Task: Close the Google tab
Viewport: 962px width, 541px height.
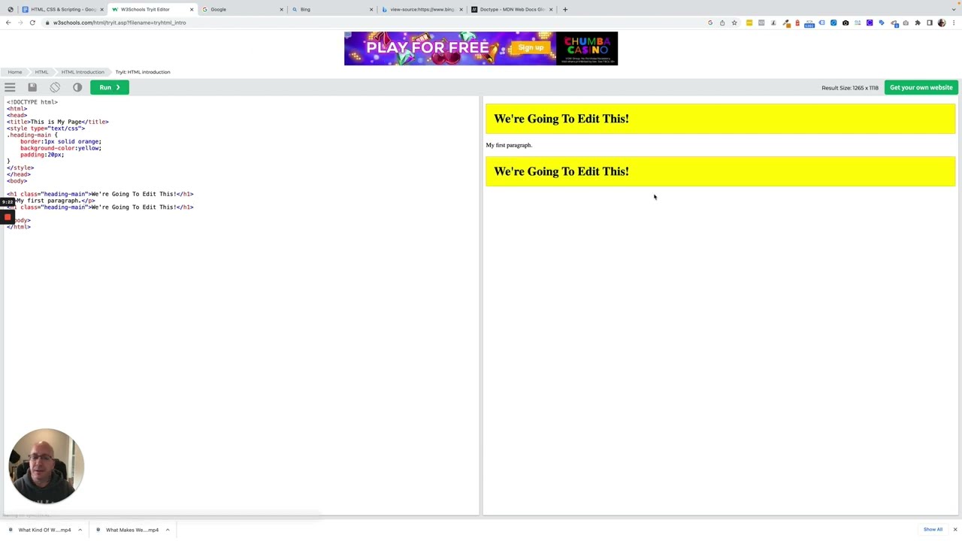Action: (x=281, y=10)
